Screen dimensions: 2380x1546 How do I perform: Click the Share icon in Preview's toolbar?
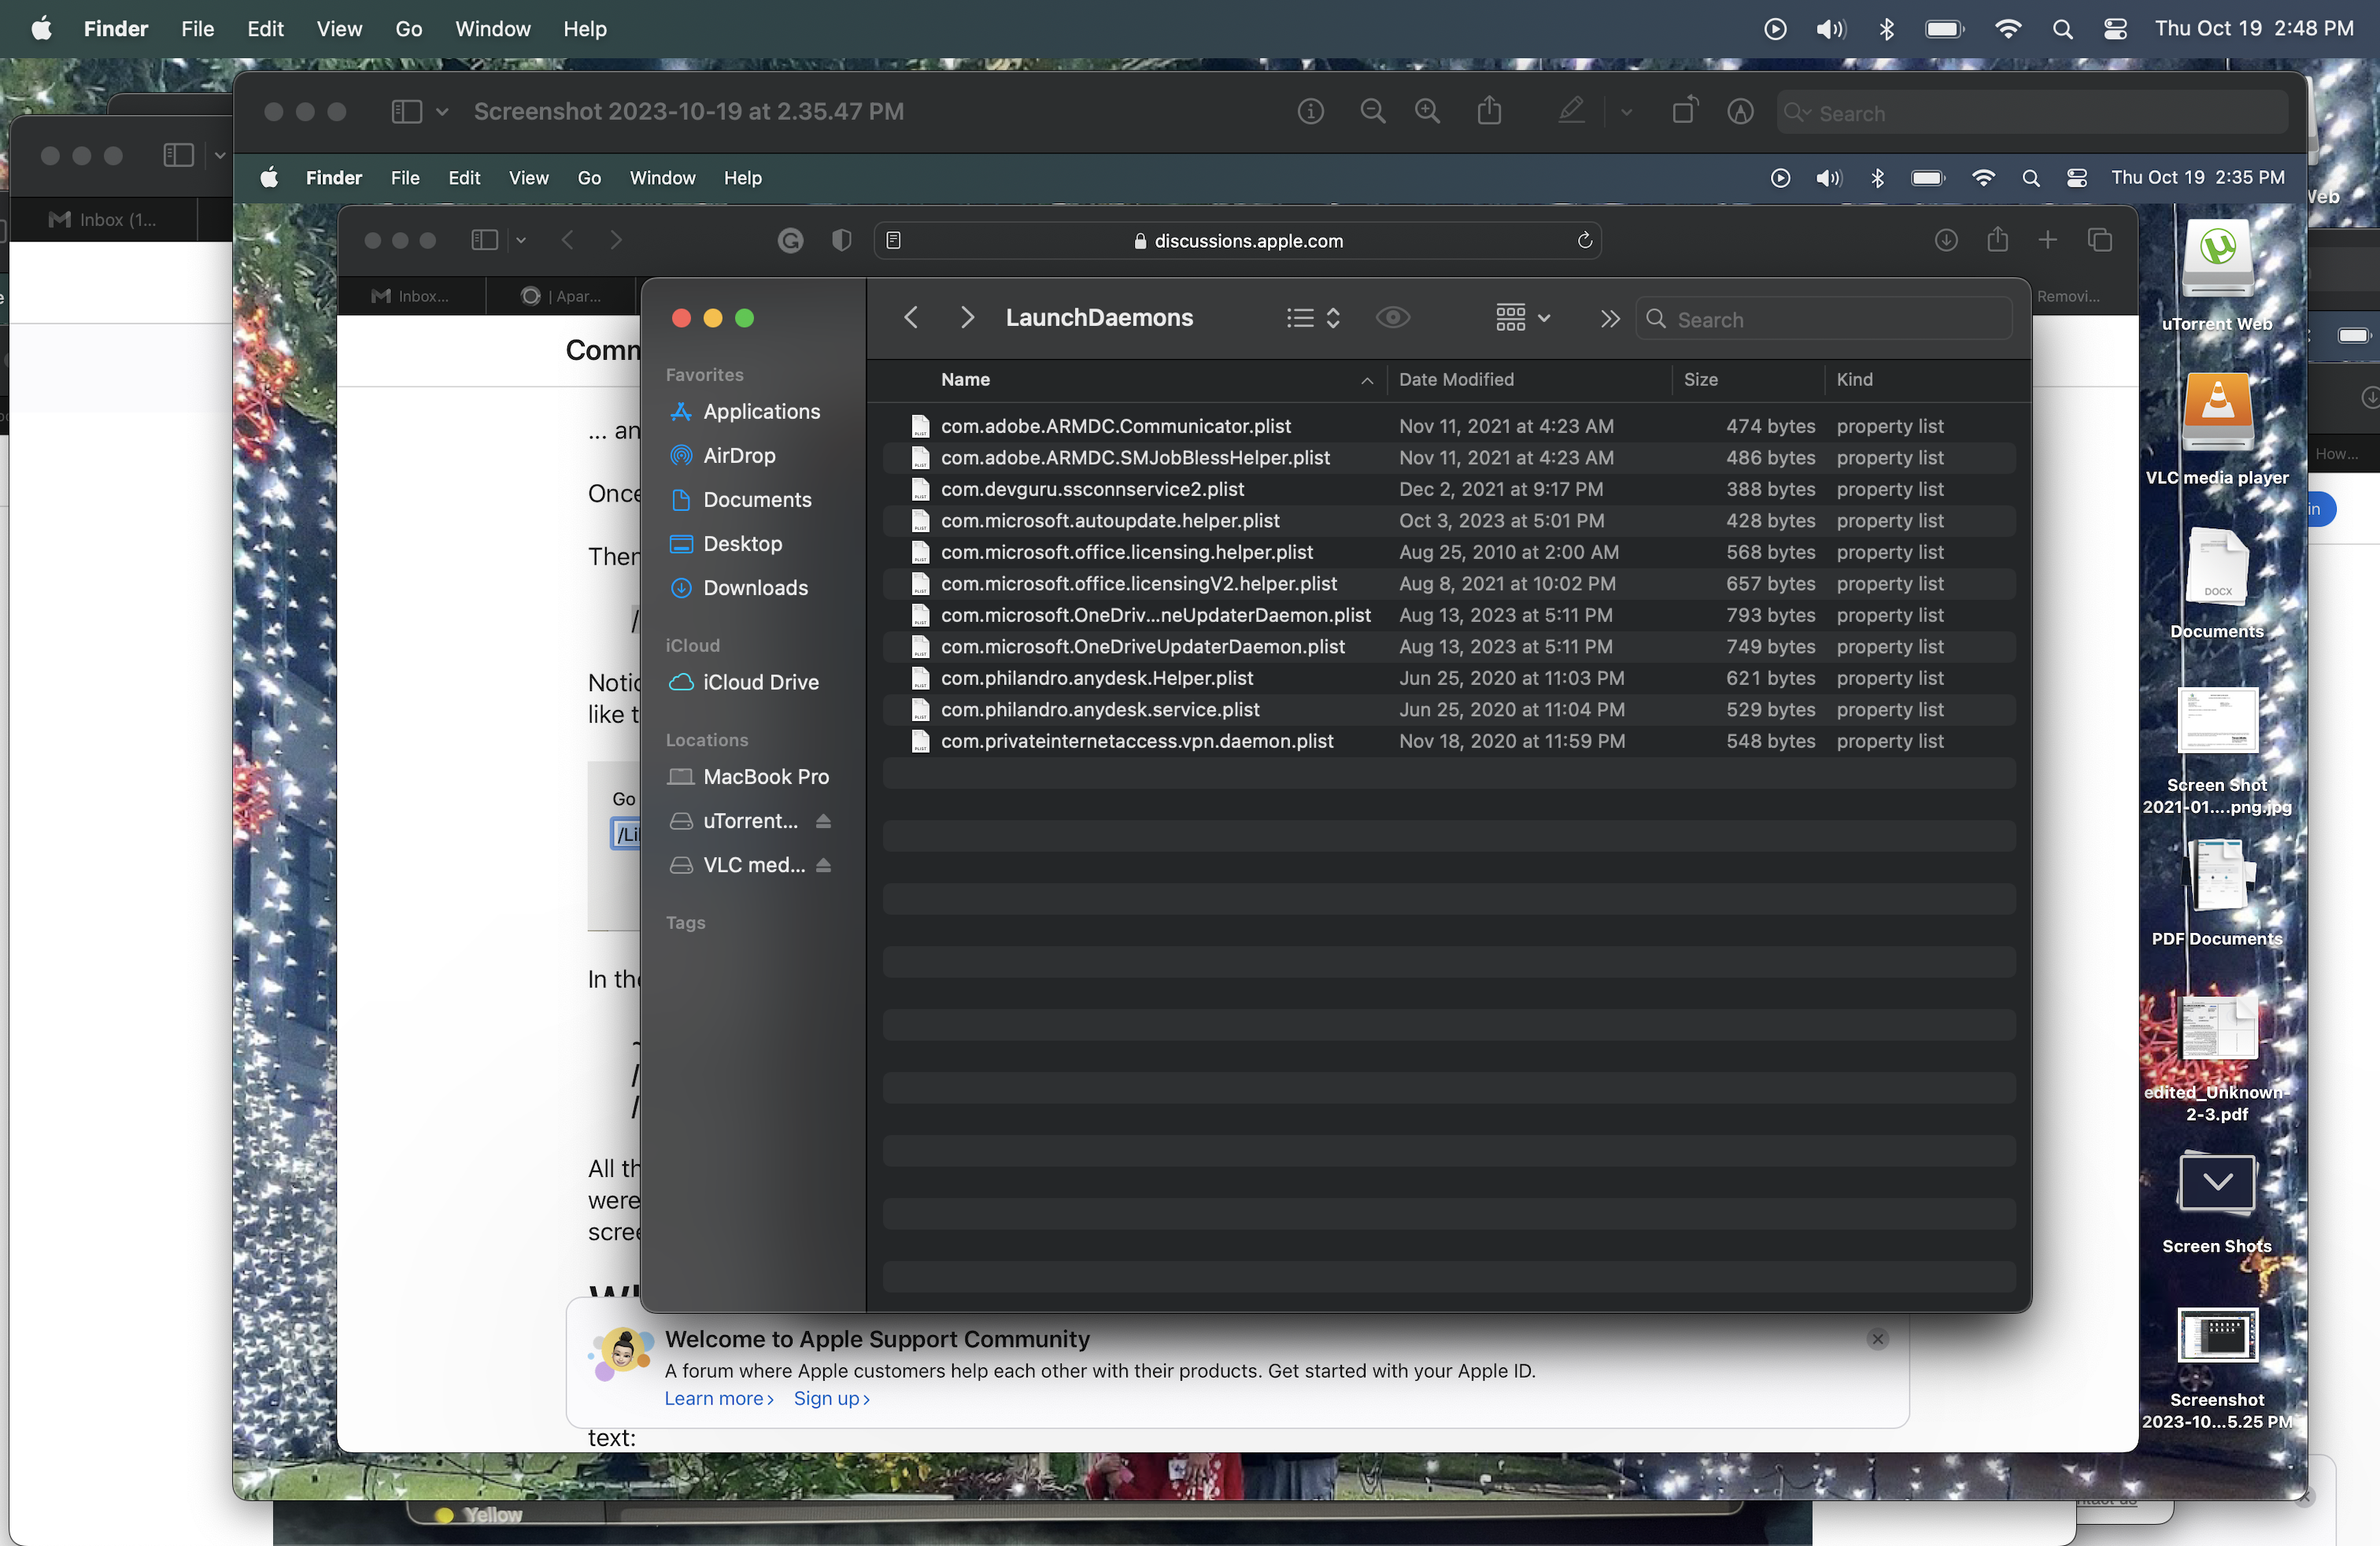[1489, 111]
